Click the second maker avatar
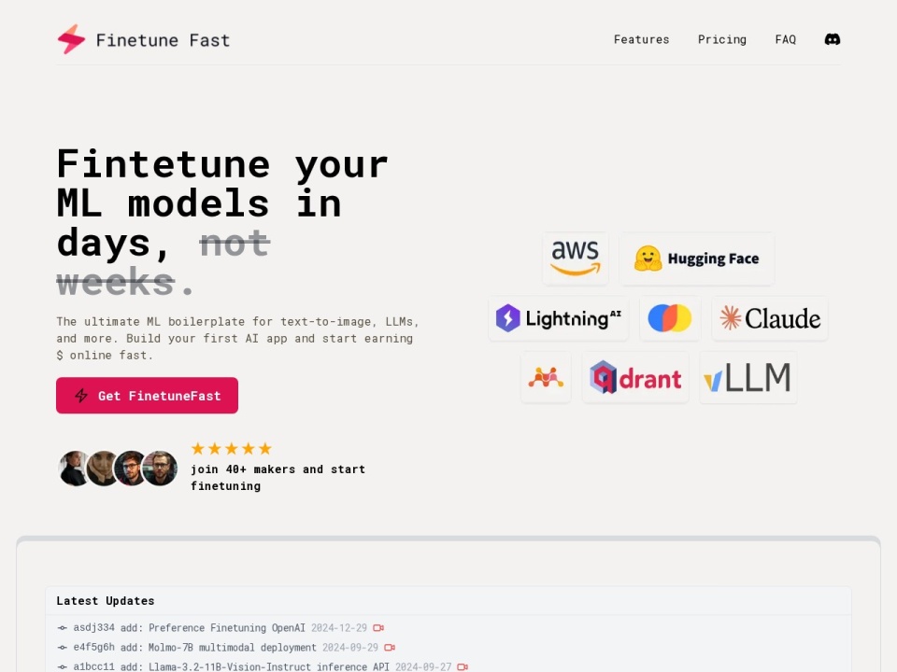Screen dimensions: 897x672 click(103, 469)
